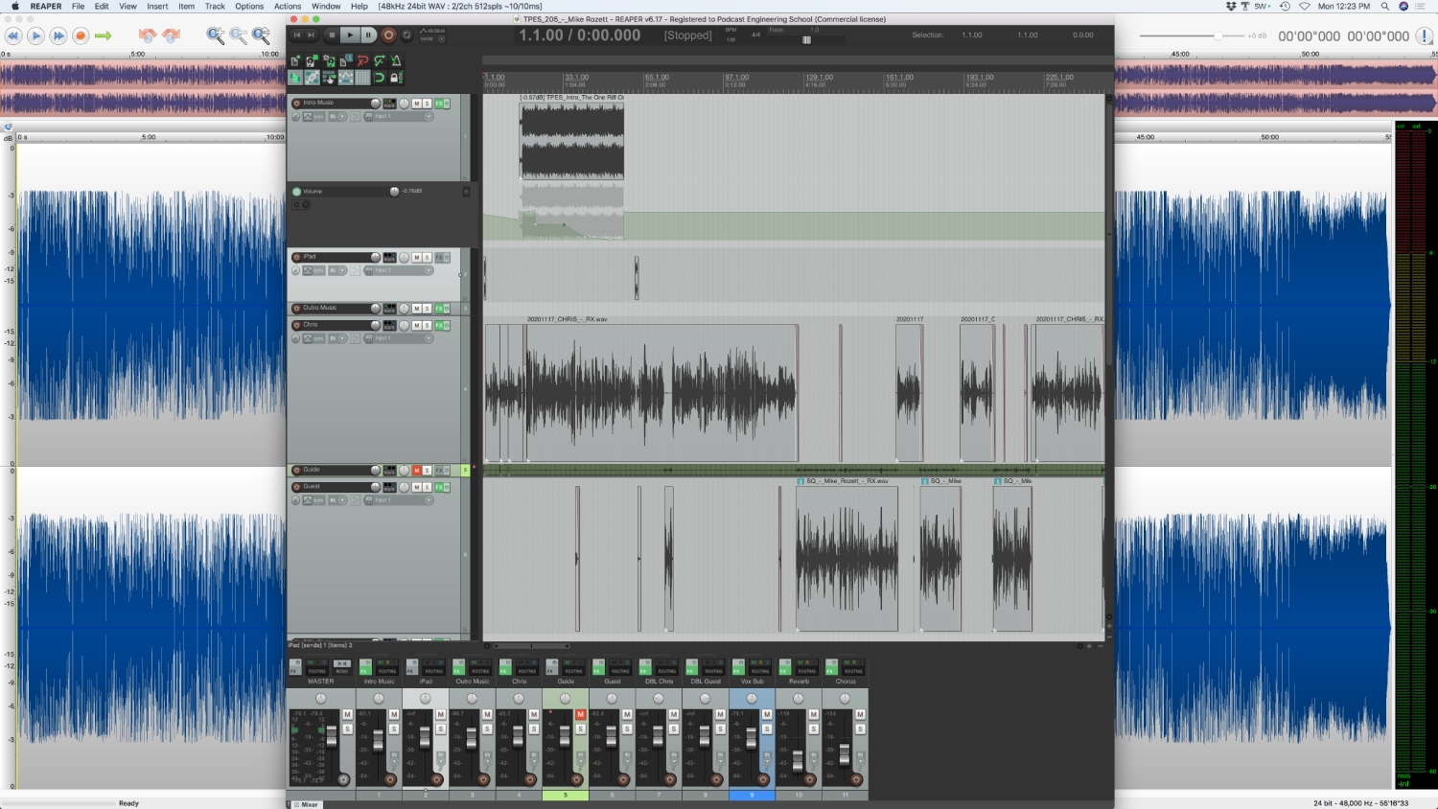Open the Actions menu
The height and width of the screenshot is (809, 1438).
287,7
